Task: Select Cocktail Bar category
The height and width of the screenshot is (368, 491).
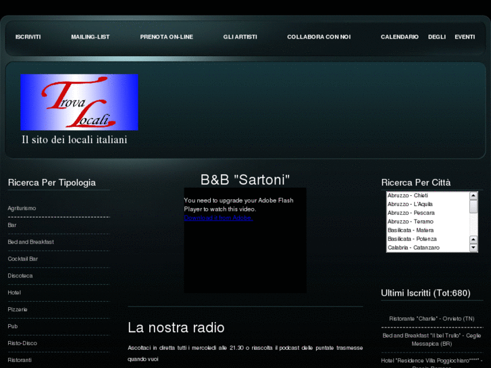Action: coord(22,259)
